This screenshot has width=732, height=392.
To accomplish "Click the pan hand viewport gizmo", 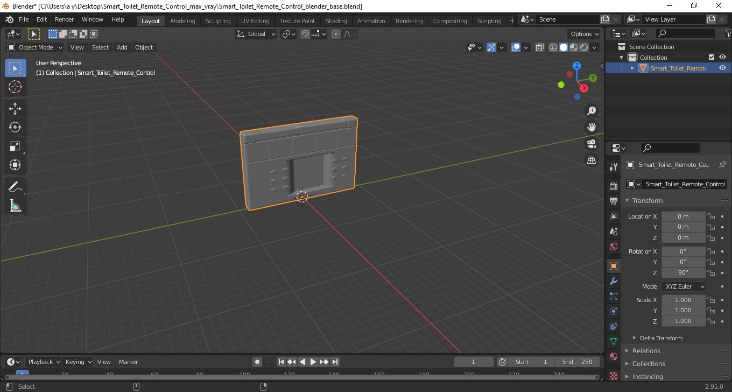I will coord(592,127).
